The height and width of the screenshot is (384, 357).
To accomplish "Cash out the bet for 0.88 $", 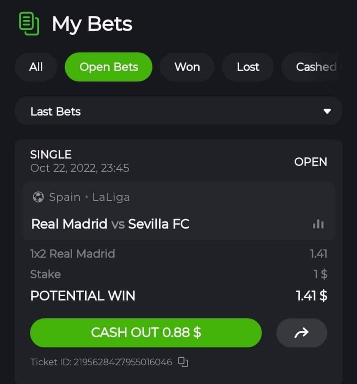I will [x=146, y=333].
